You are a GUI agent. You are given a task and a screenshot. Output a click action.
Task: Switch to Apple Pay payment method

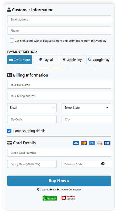(x=72, y=60)
